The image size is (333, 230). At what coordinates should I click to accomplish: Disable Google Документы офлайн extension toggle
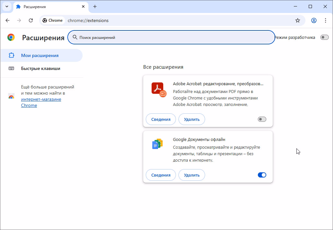[262, 175]
